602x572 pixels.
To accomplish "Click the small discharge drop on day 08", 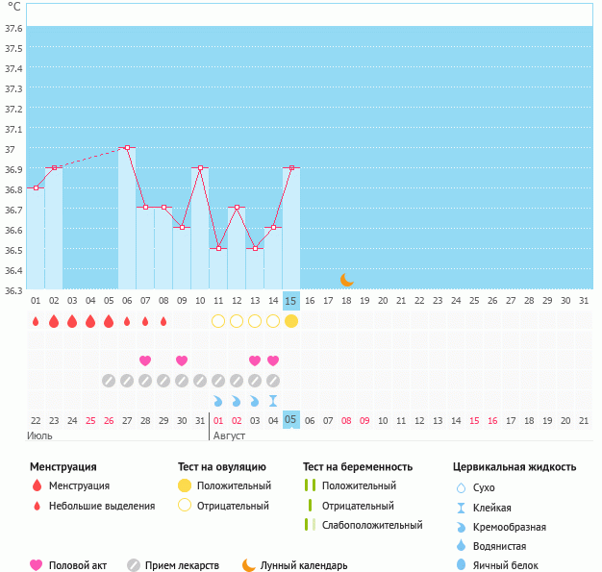I will pos(163,321).
